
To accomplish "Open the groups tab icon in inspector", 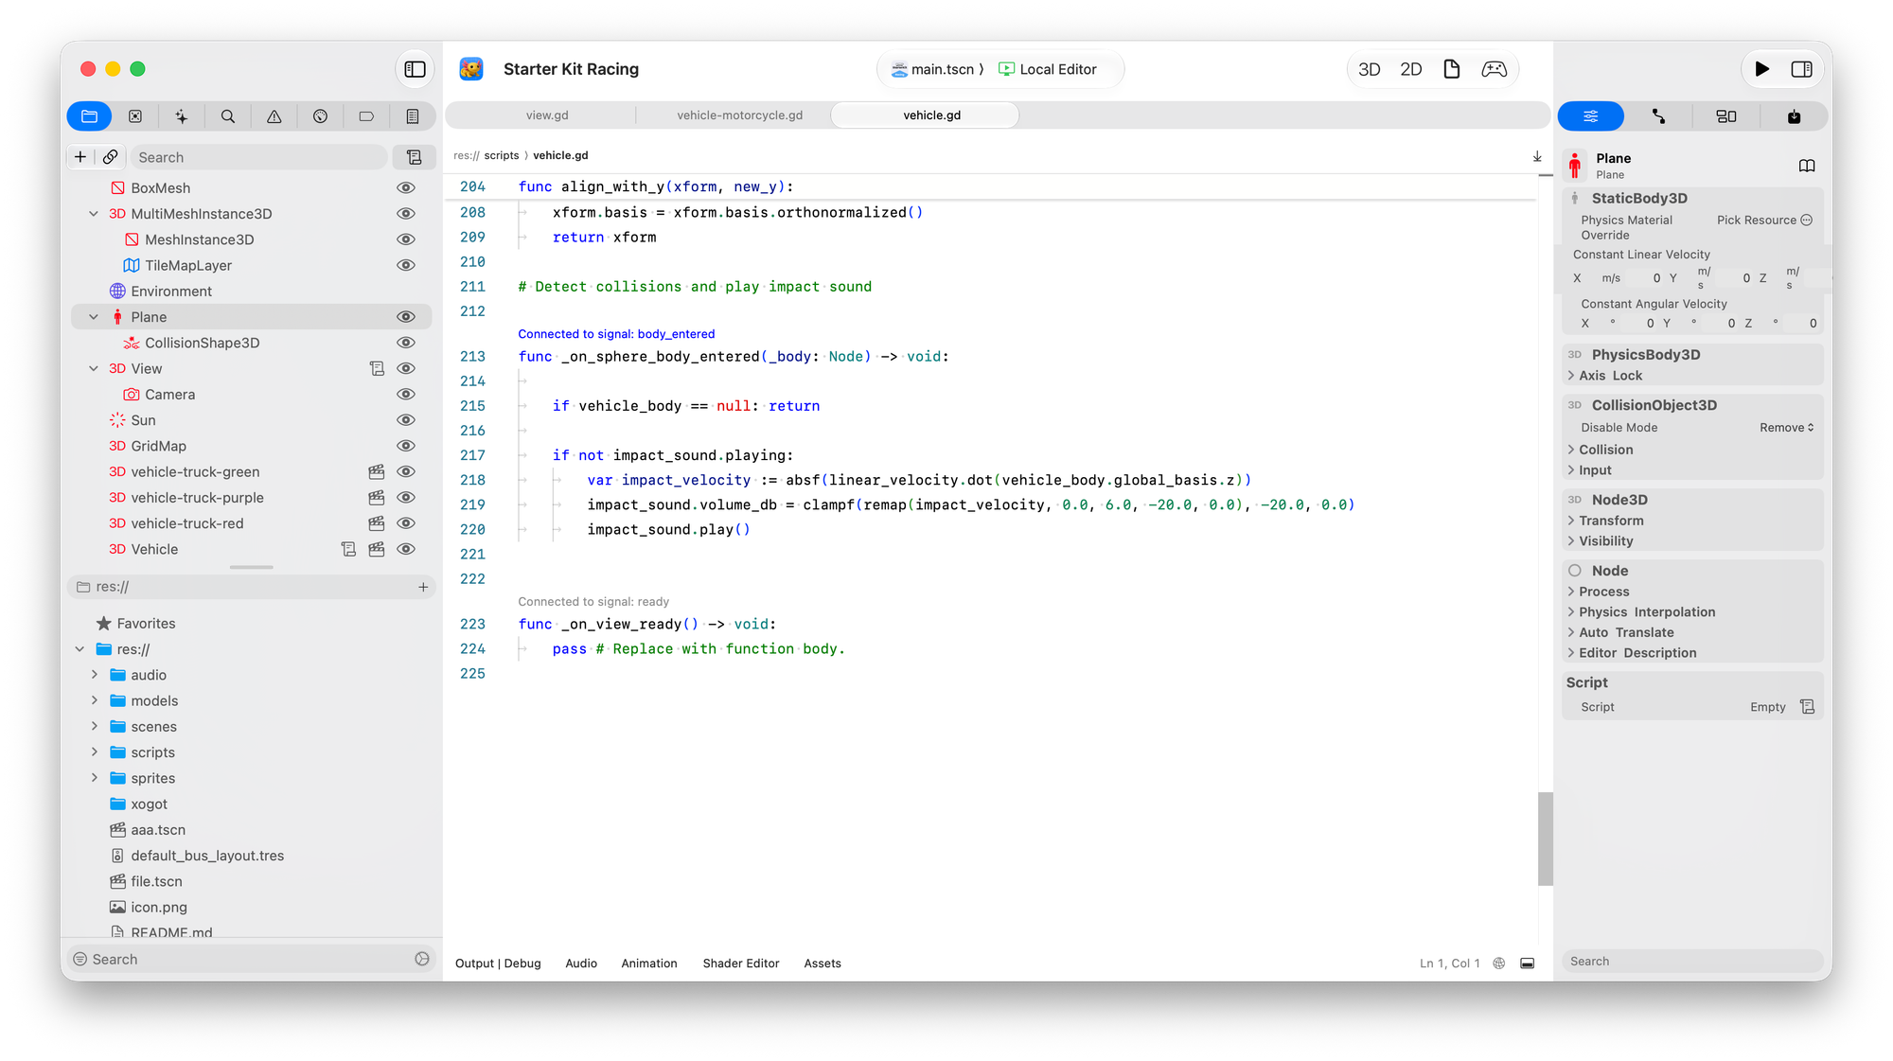I will pyautogui.click(x=1726, y=116).
